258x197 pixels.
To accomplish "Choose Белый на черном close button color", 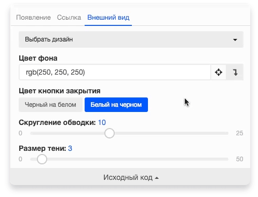I will coord(116,105).
